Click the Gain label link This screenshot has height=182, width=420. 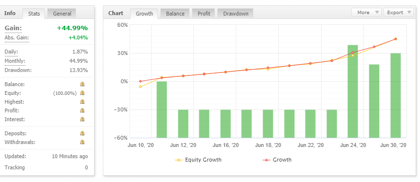(x=13, y=28)
